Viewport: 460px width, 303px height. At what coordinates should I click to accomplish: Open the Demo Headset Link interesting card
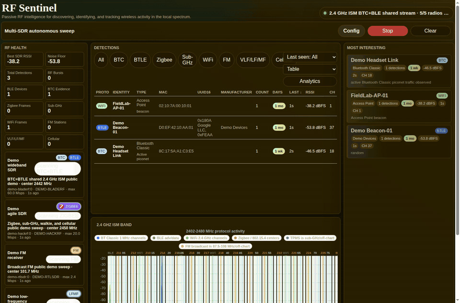click(x=399, y=71)
